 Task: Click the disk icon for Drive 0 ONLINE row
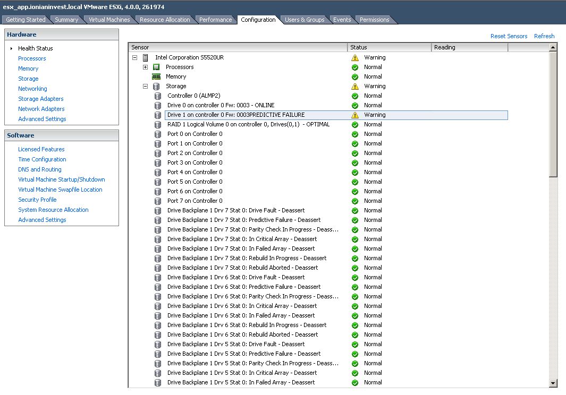point(158,105)
